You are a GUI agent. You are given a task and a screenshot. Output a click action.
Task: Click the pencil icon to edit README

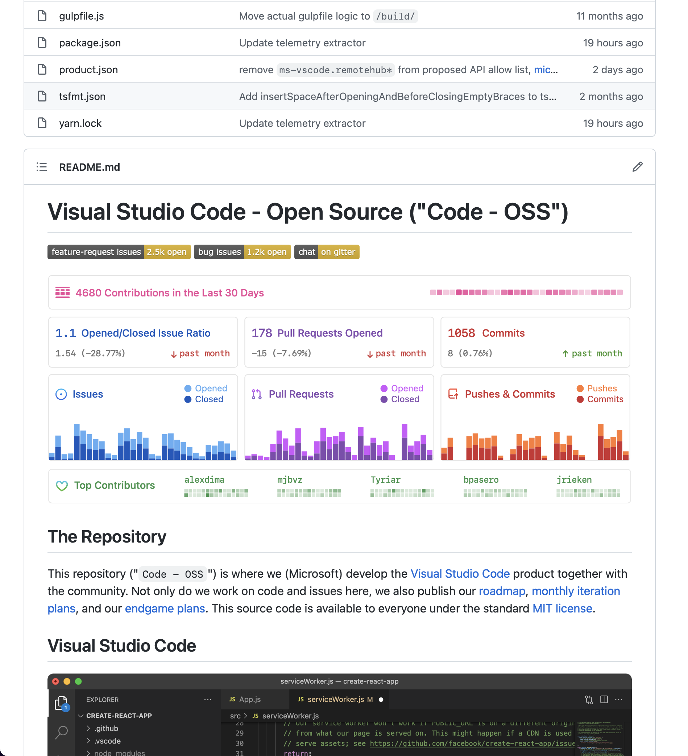tap(638, 166)
